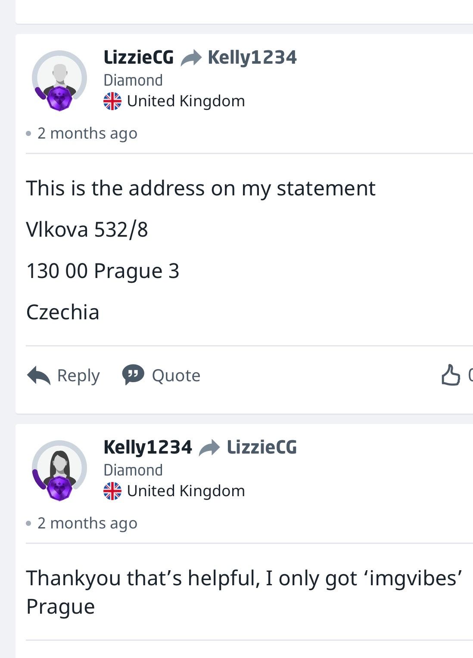
Task: Click the UK flag in Kelly1234's post
Action: coord(112,491)
